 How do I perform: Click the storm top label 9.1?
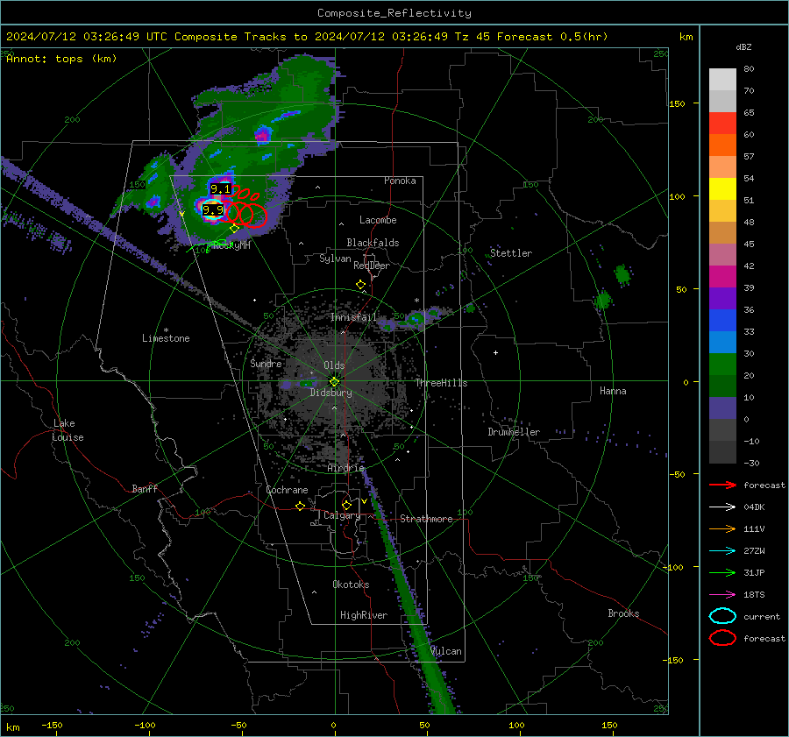[220, 189]
